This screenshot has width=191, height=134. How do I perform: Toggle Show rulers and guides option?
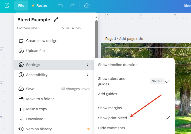click(x=134, y=81)
